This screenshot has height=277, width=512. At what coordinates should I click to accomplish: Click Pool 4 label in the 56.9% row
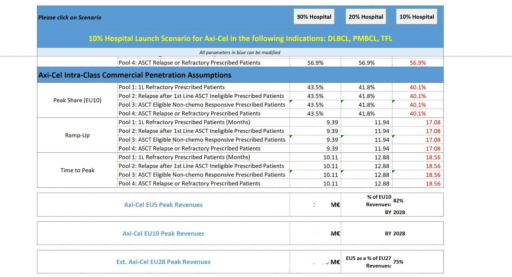point(189,63)
